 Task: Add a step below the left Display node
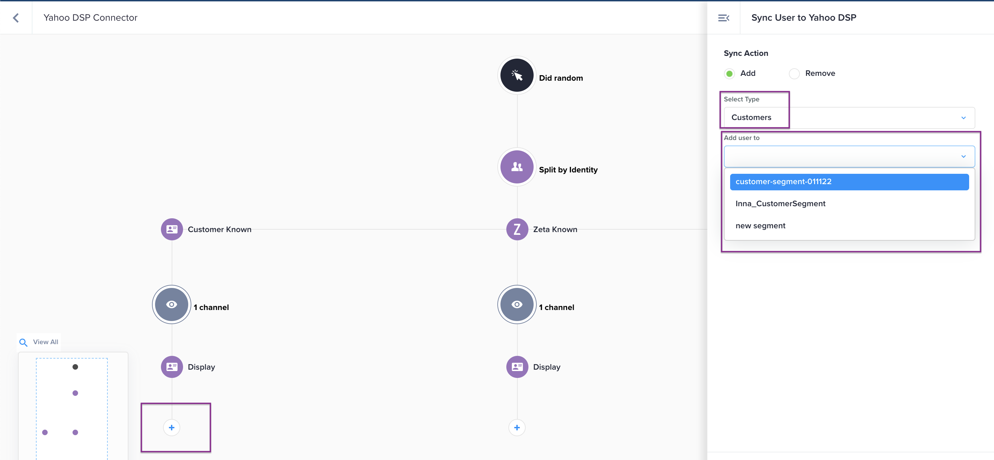coord(172,428)
